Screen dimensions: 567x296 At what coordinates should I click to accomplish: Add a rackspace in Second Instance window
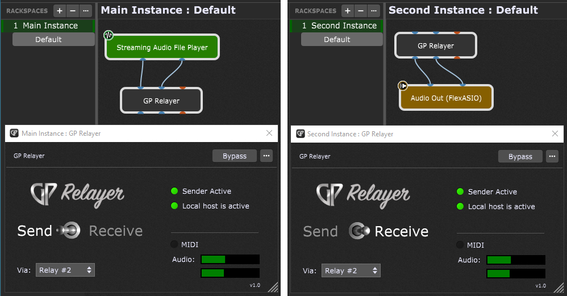pos(348,11)
